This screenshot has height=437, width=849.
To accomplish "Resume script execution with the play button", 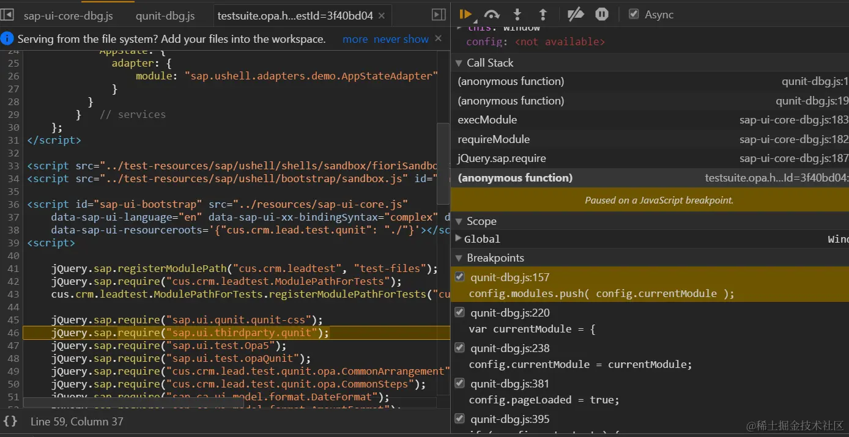I will [x=465, y=14].
